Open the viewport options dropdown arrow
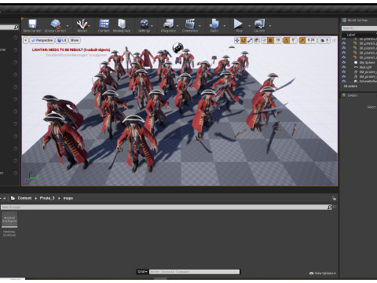The height and width of the screenshot is (283, 377). [26, 40]
